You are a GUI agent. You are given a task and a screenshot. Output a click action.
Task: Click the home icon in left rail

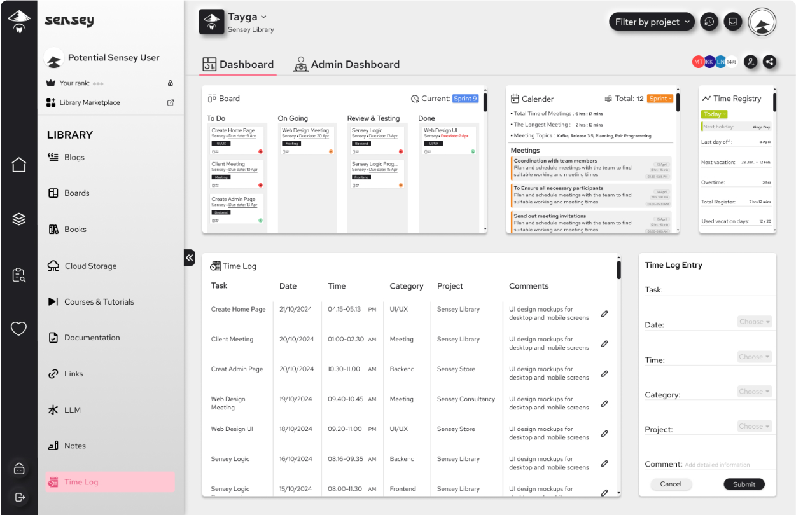click(18, 165)
